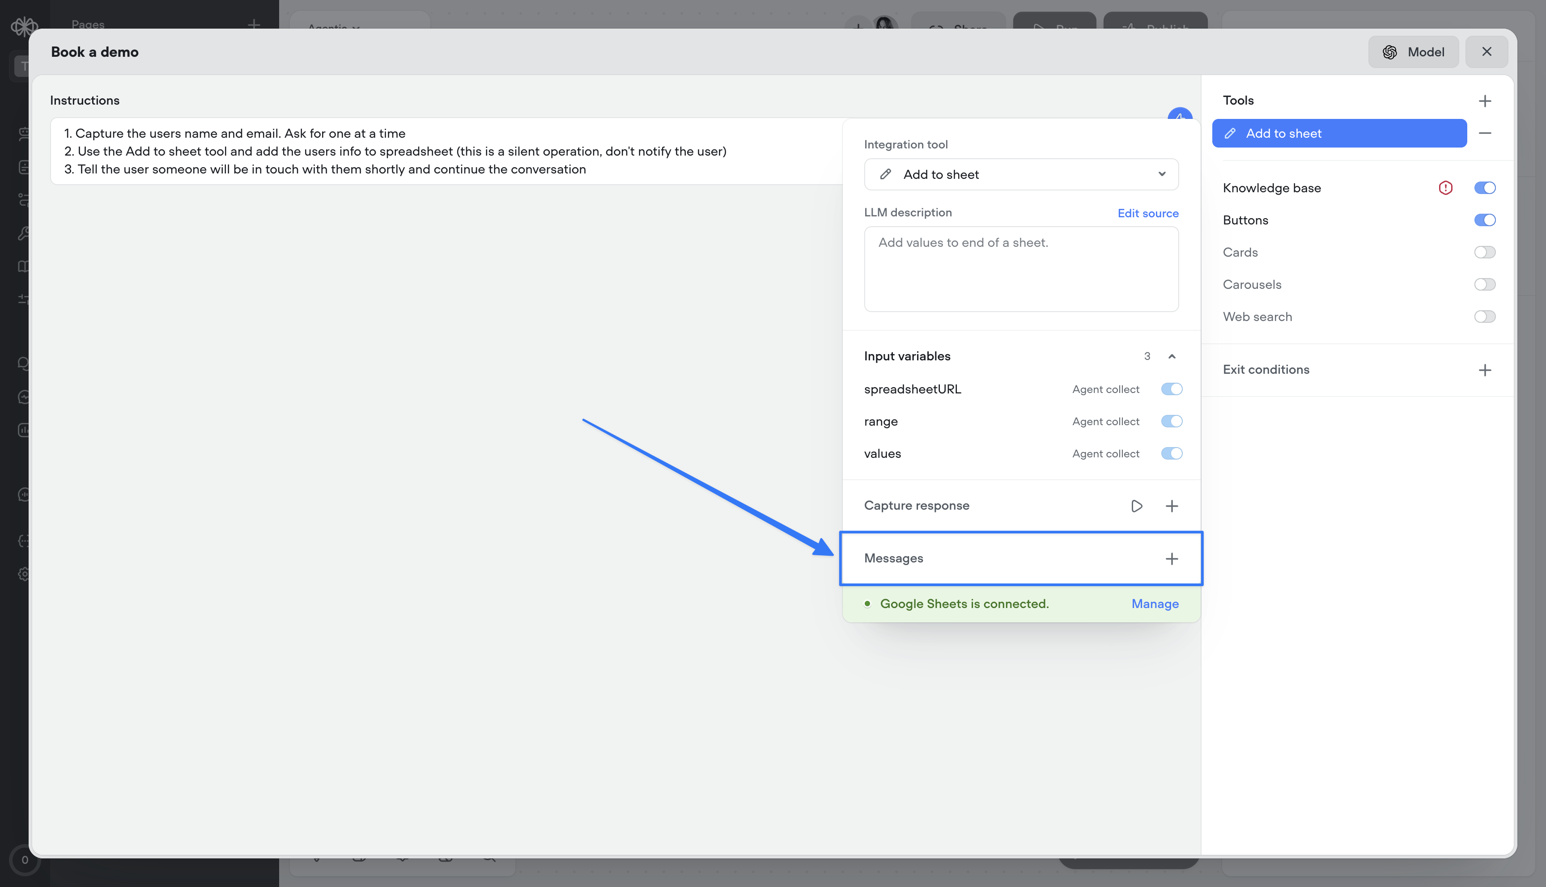Close the Book a demo dialog
The image size is (1546, 887).
[x=1487, y=52]
